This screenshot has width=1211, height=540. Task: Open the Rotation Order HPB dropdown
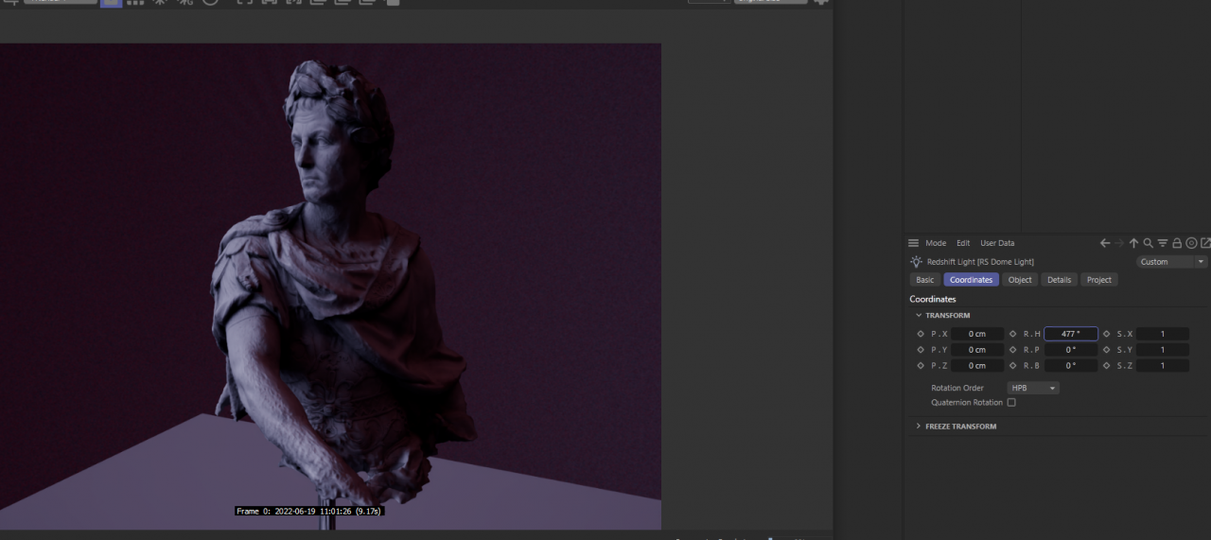tap(1033, 388)
